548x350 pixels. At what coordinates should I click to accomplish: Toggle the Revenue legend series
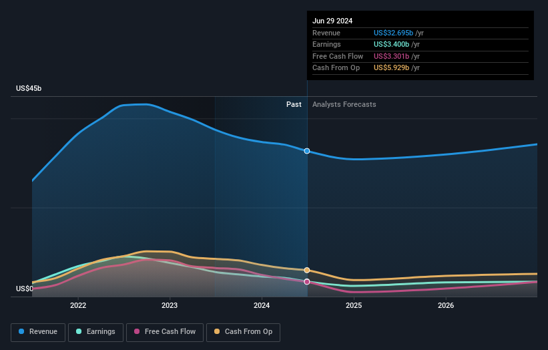(x=38, y=332)
